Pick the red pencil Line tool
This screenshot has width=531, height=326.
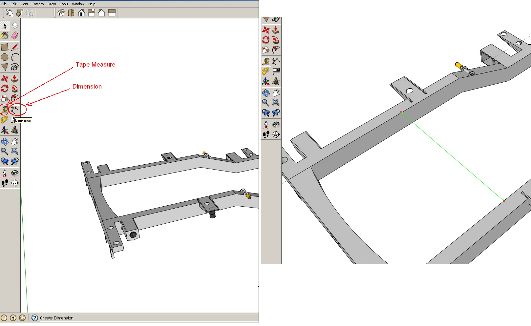pos(15,47)
